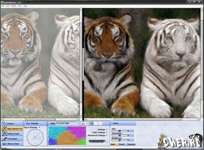Click the down arrow of source image scrollbar
This screenshot has height=150, width=204.
81,117
